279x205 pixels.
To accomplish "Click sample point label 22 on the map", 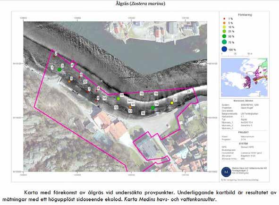I will click(x=85, y=82).
